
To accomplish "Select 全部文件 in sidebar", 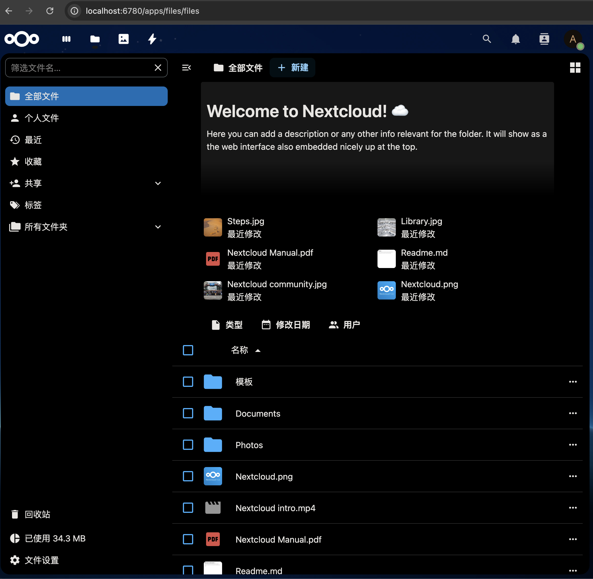I will [x=86, y=96].
